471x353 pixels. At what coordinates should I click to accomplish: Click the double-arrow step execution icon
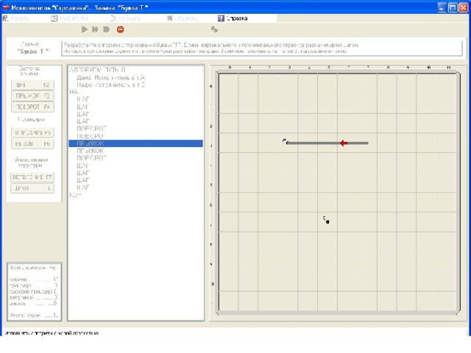(x=95, y=29)
